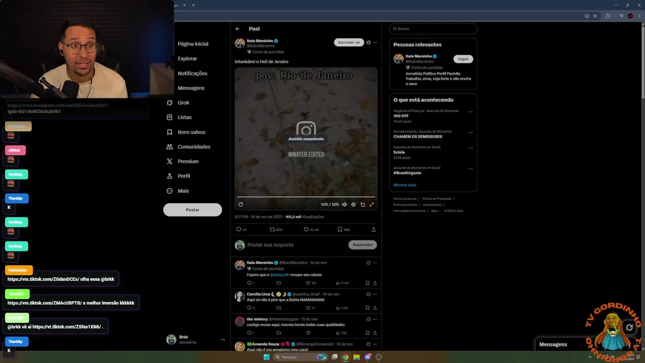This screenshot has height=363, width=645.
Task: Open options for Estela trend
Action: (x=471, y=148)
